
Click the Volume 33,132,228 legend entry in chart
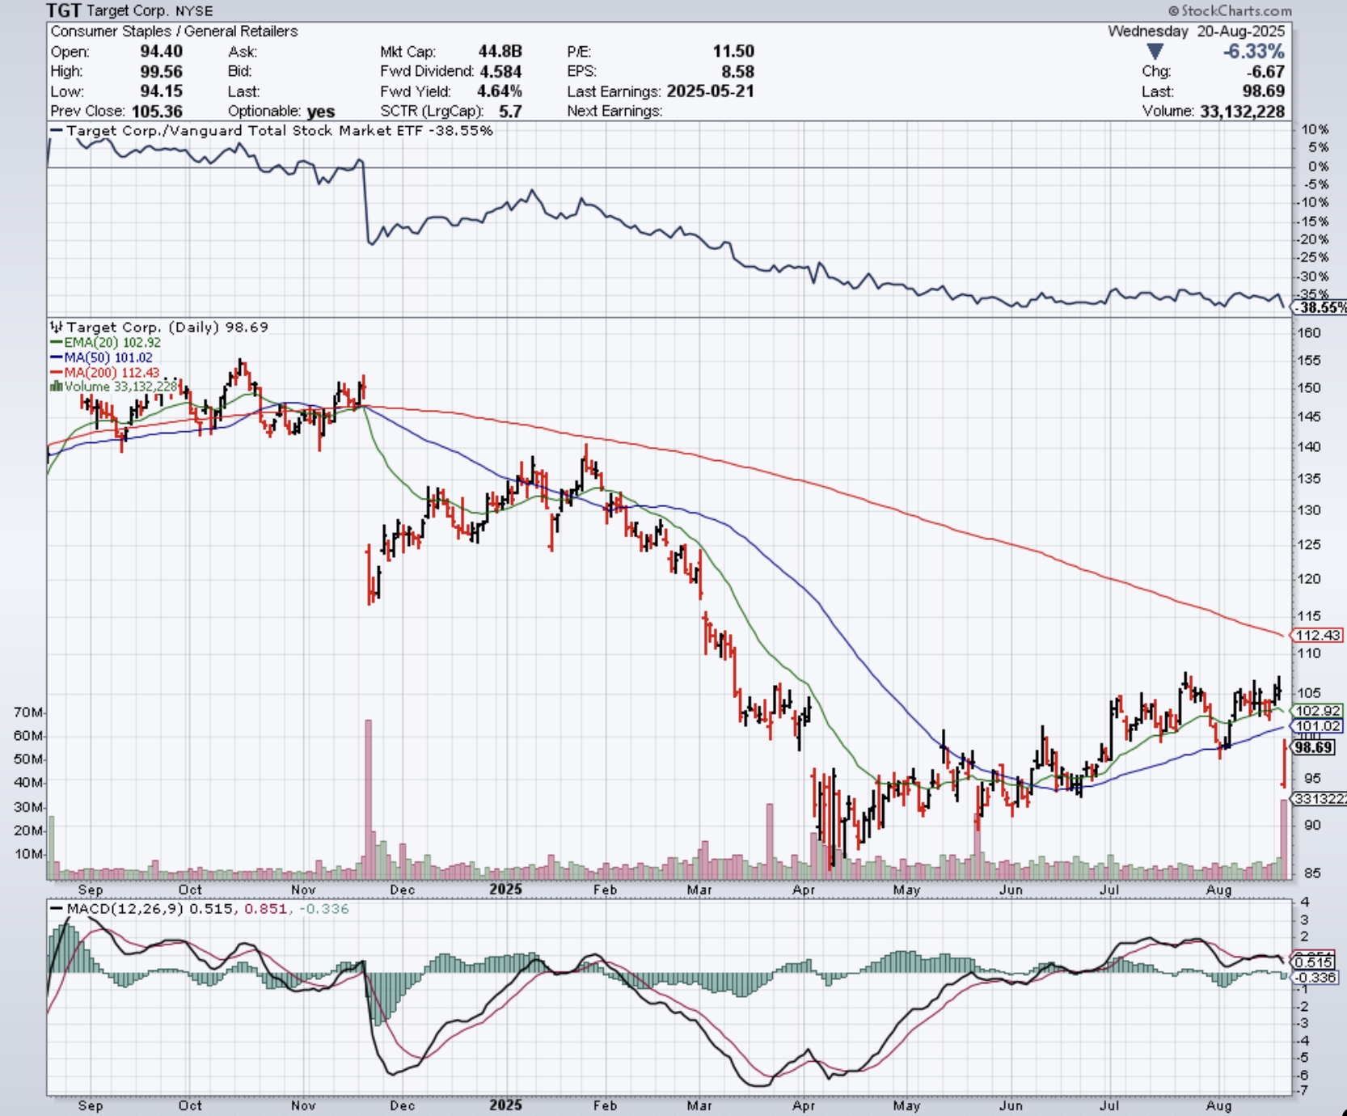pos(113,387)
